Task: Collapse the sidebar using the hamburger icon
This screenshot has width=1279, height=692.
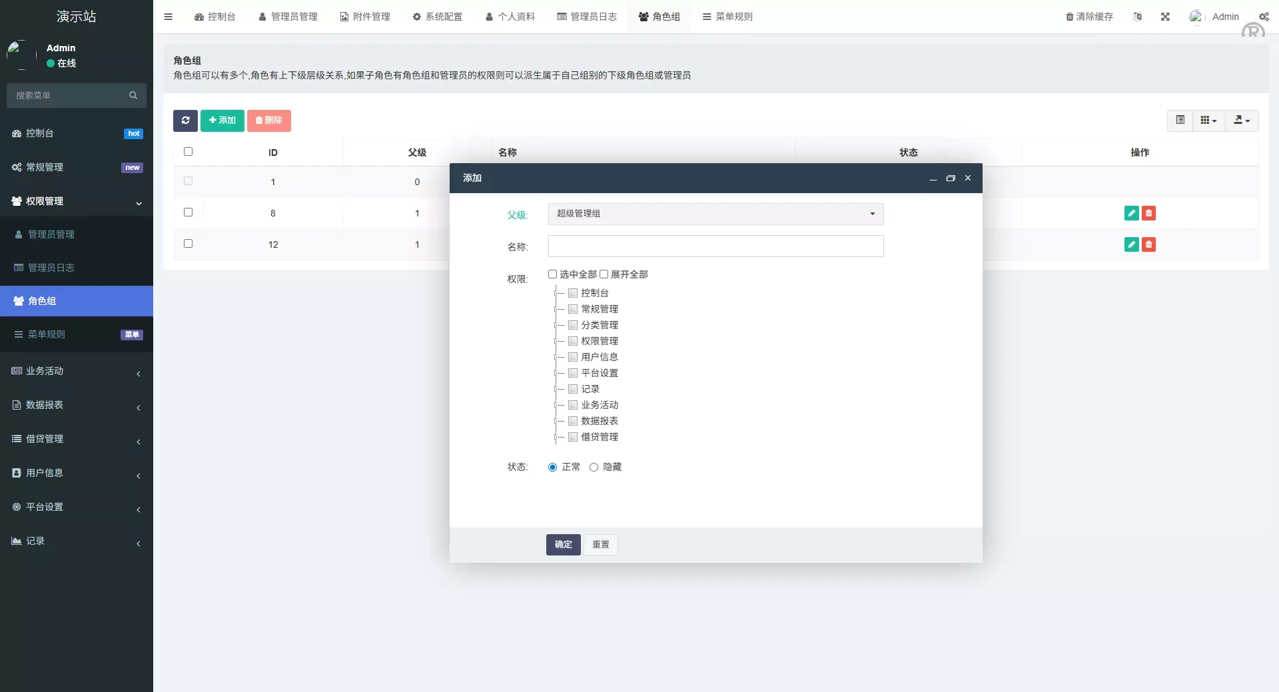Action: pyautogui.click(x=168, y=16)
